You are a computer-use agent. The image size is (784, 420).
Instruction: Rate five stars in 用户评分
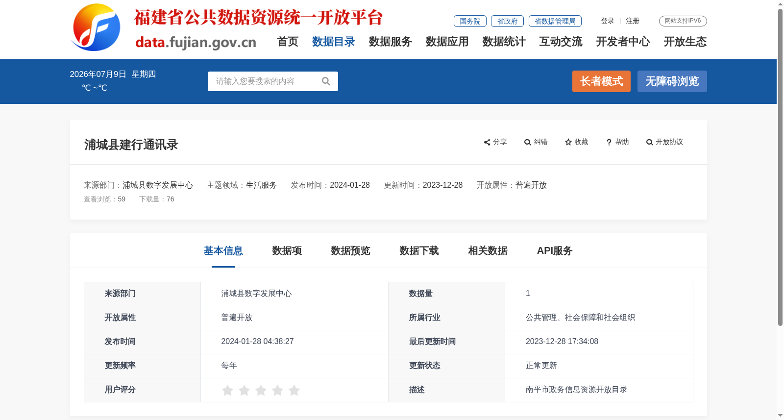(294, 390)
